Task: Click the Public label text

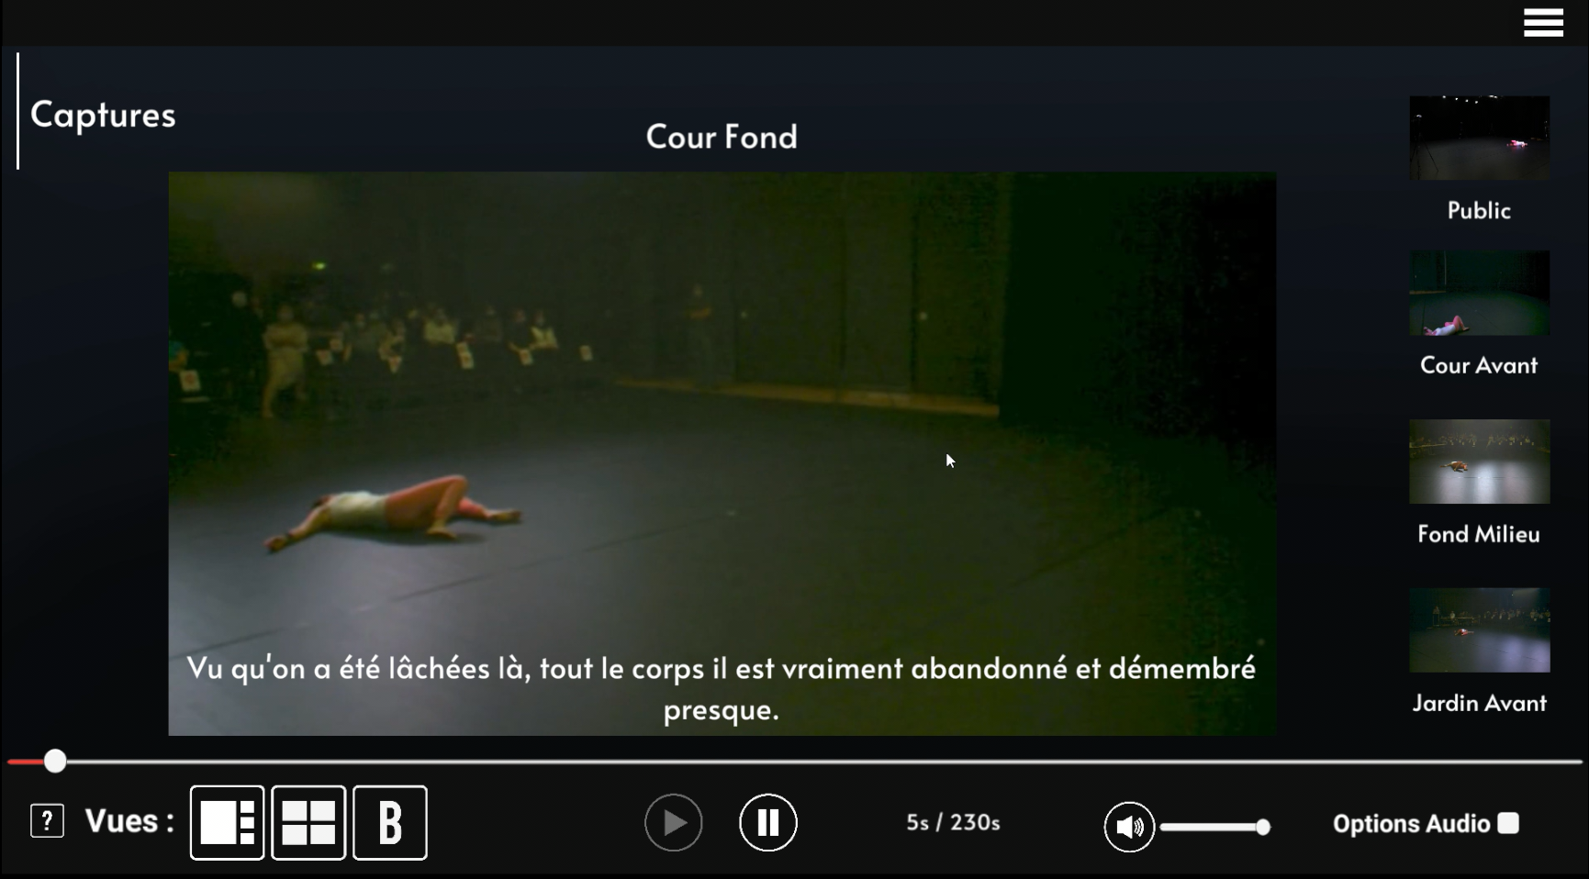Action: (x=1479, y=210)
